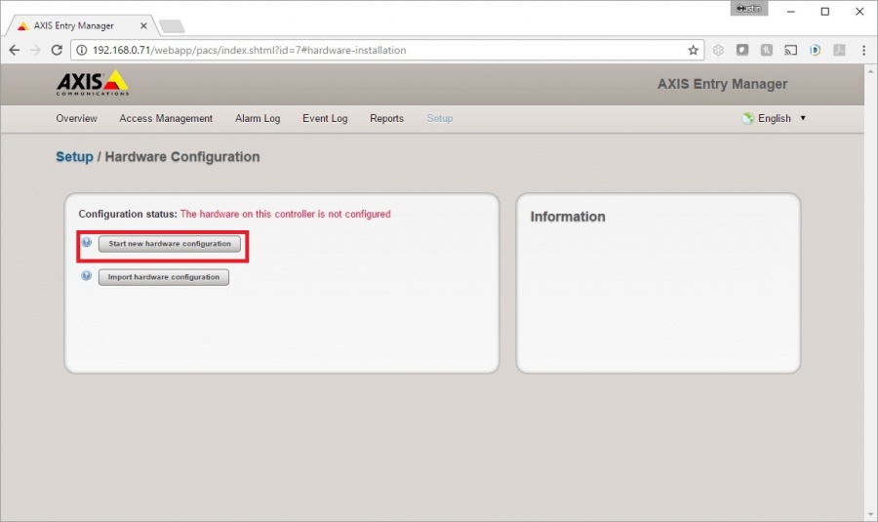Image resolution: width=878 pixels, height=522 pixels.
Task: Open the Setup menu item
Action: coord(440,118)
